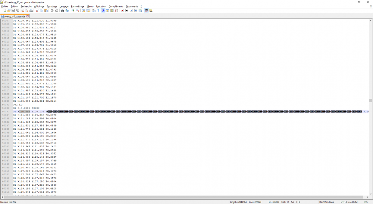
Task: Open Find with the binoculars icon
Action: 62,10
